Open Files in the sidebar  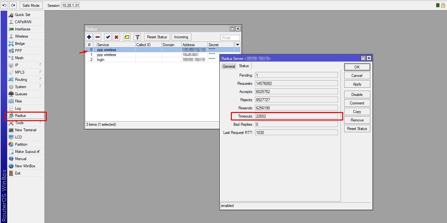[x=26, y=101]
